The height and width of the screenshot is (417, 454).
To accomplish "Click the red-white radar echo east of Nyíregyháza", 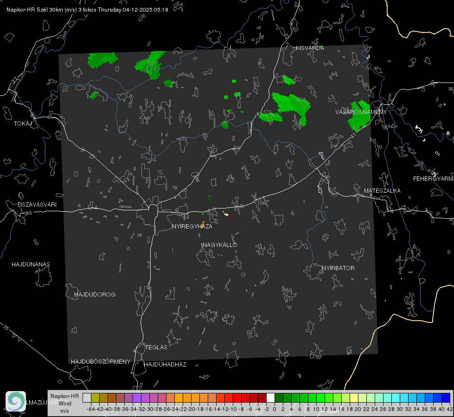I will pyautogui.click(x=227, y=215).
